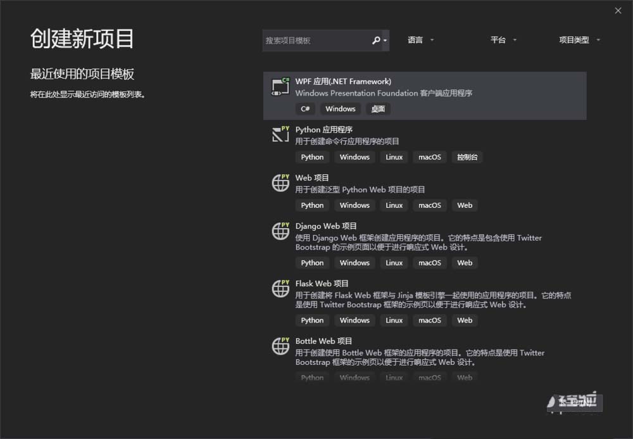Open the 语言 language filter dropdown
The image size is (633, 439).
[x=420, y=39]
